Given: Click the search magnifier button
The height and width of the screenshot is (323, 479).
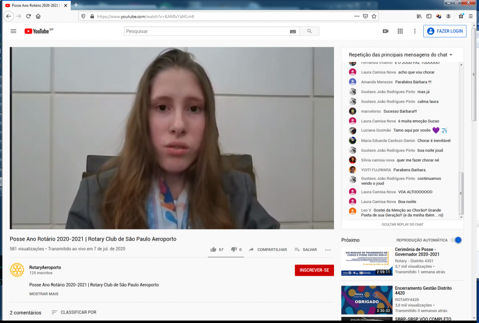Looking at the screenshot, I should [x=309, y=31].
